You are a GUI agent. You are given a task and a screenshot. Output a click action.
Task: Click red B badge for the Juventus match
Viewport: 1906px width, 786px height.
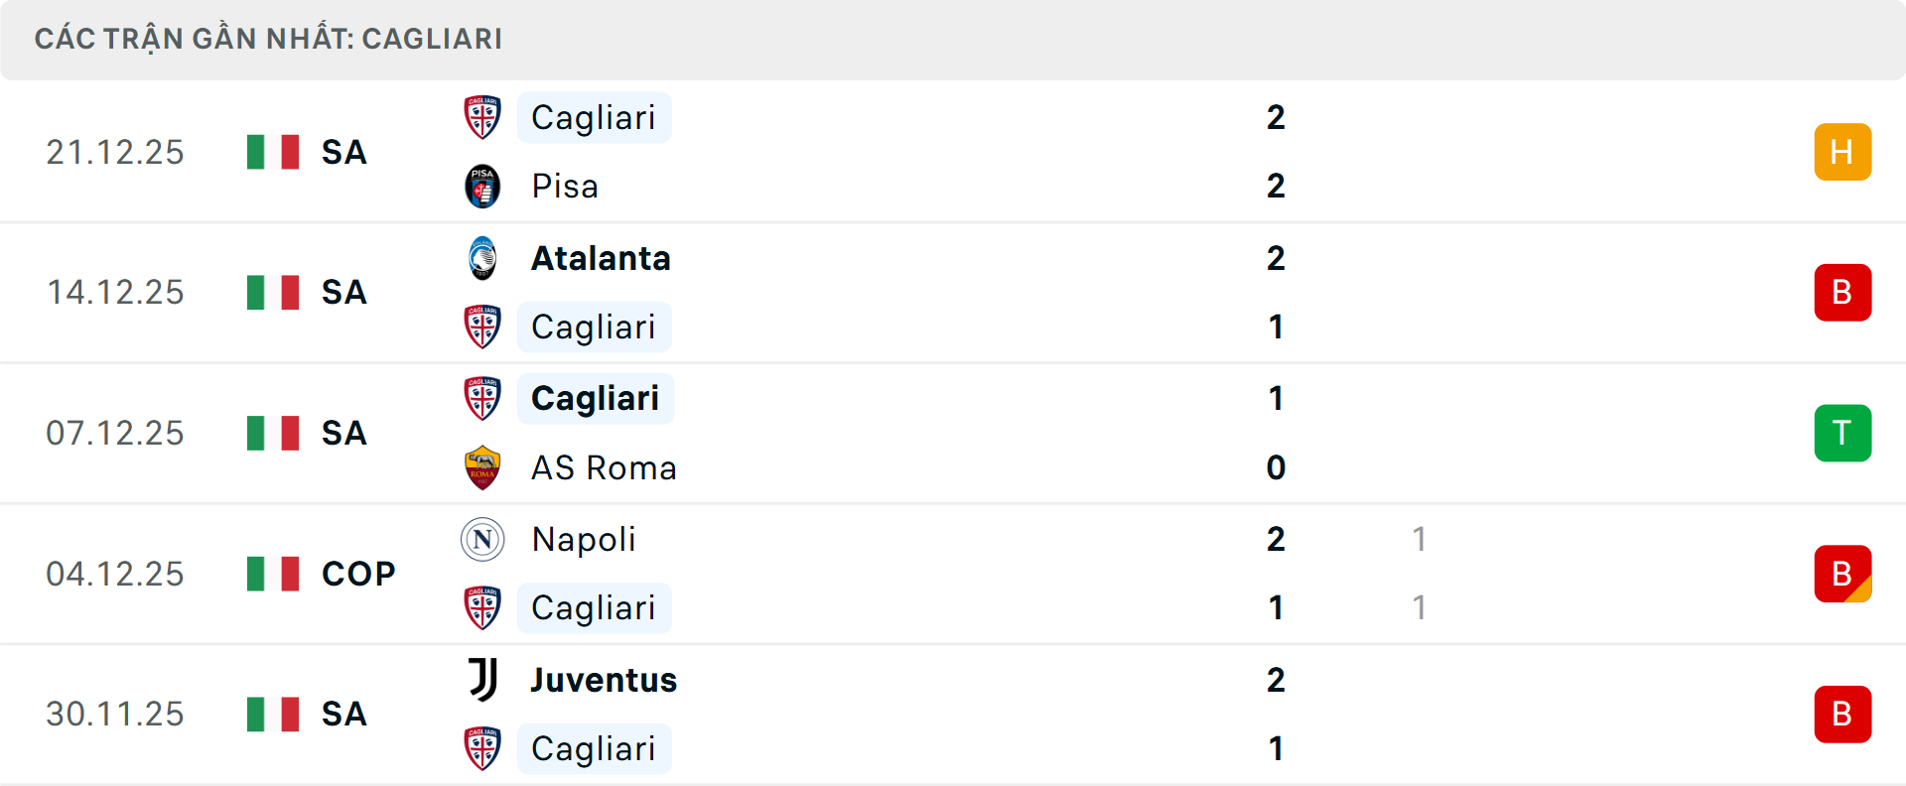(x=1842, y=715)
